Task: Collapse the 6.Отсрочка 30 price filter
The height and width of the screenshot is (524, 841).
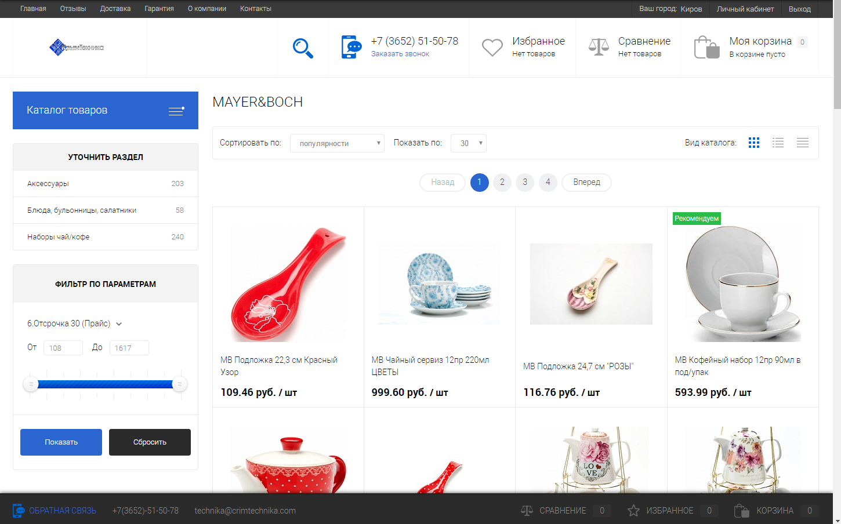Action: tap(119, 324)
